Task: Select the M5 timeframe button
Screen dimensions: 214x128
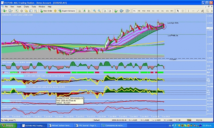Action: pyautogui.click(x=139, y=11)
